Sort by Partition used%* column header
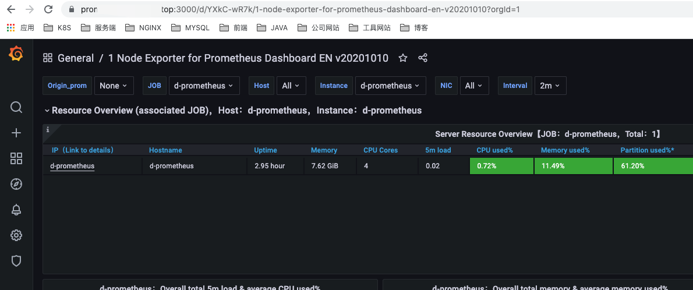693x290 pixels. click(x=647, y=150)
